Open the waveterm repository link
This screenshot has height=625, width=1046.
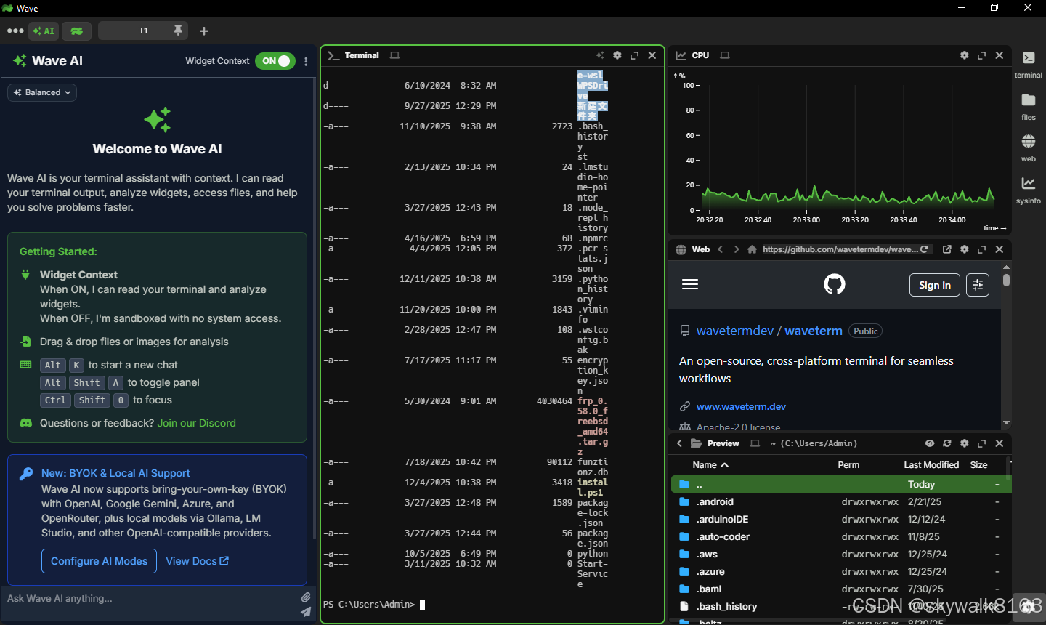(x=814, y=331)
